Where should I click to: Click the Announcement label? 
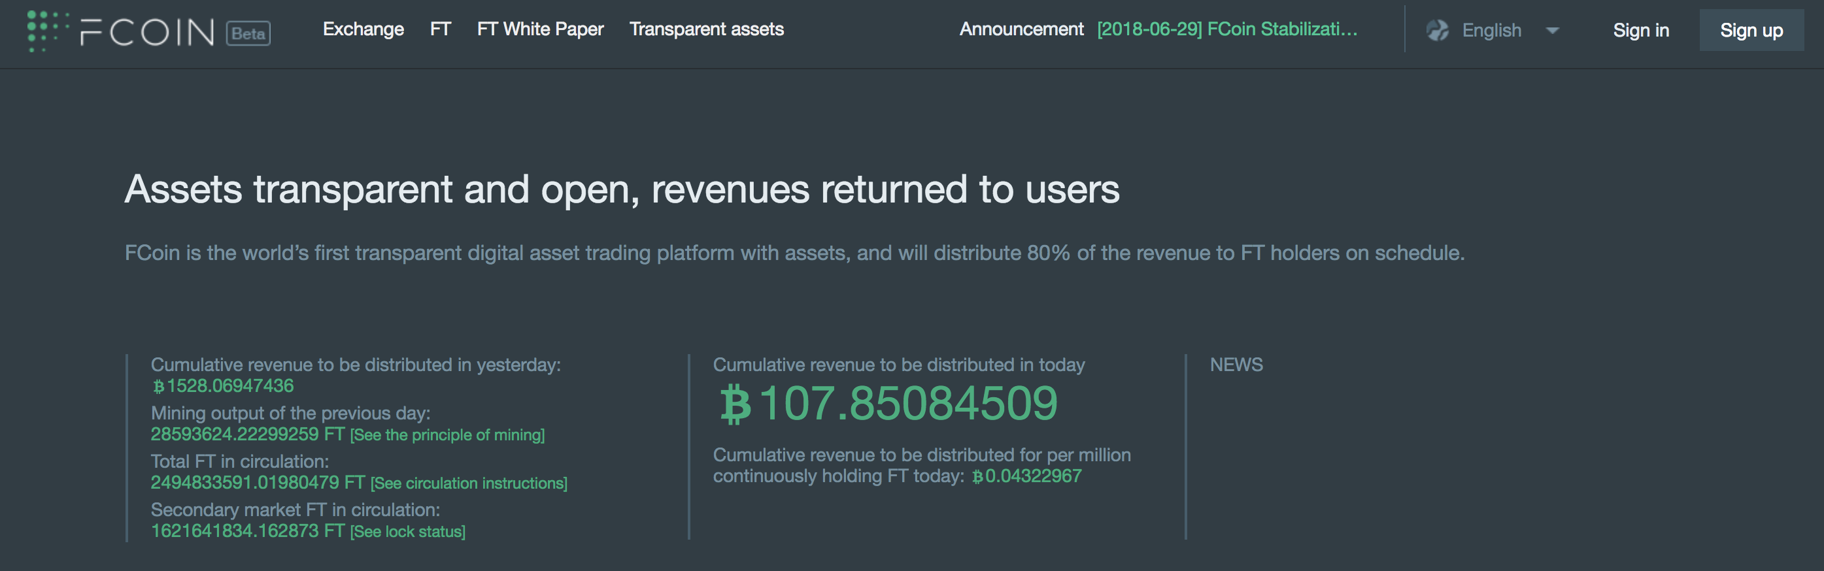[1021, 29]
